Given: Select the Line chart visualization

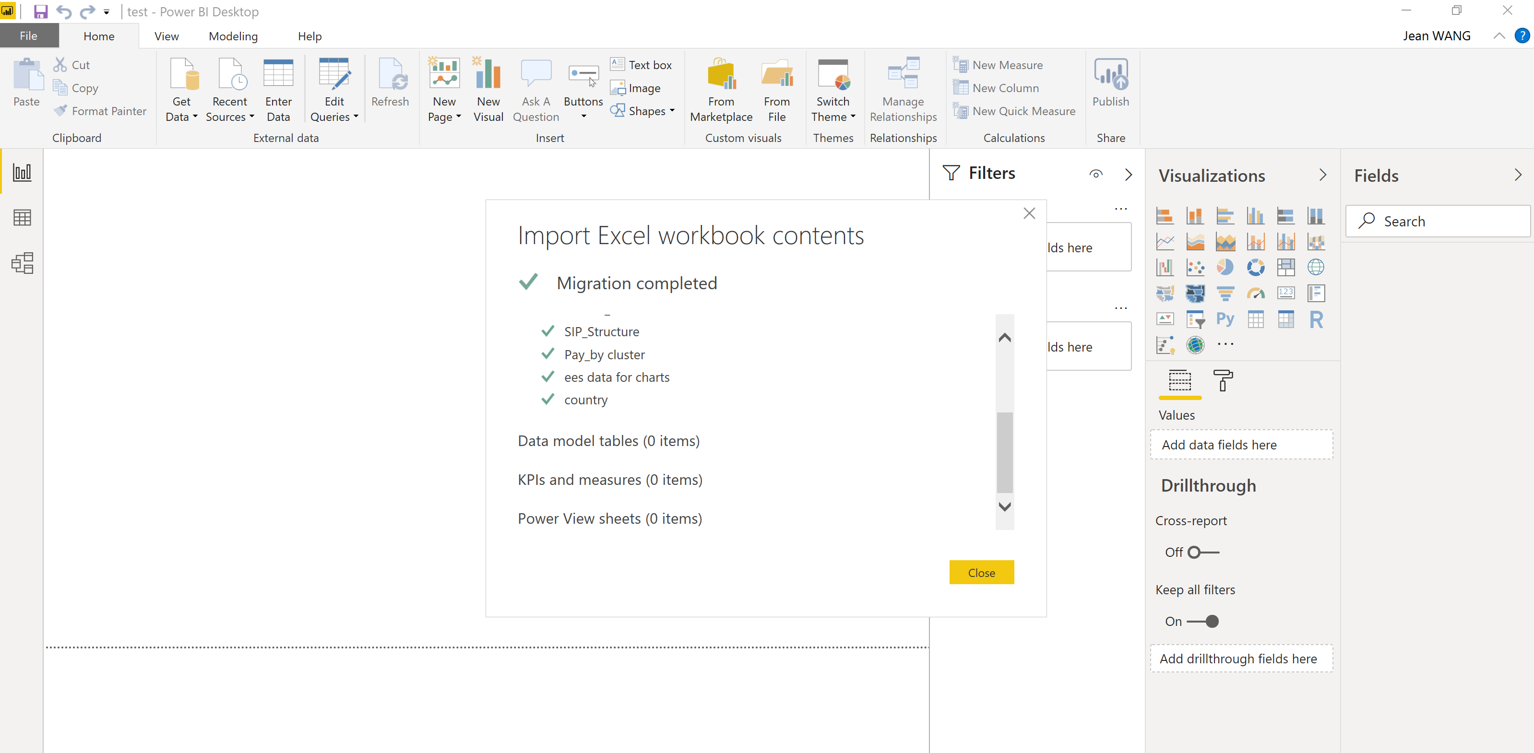Looking at the screenshot, I should (1165, 242).
